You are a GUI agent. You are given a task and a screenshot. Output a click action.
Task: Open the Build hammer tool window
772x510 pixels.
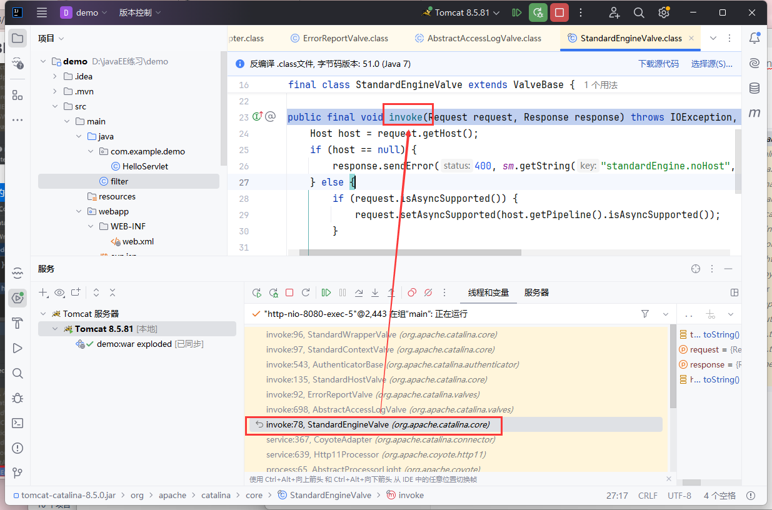pyautogui.click(x=18, y=323)
